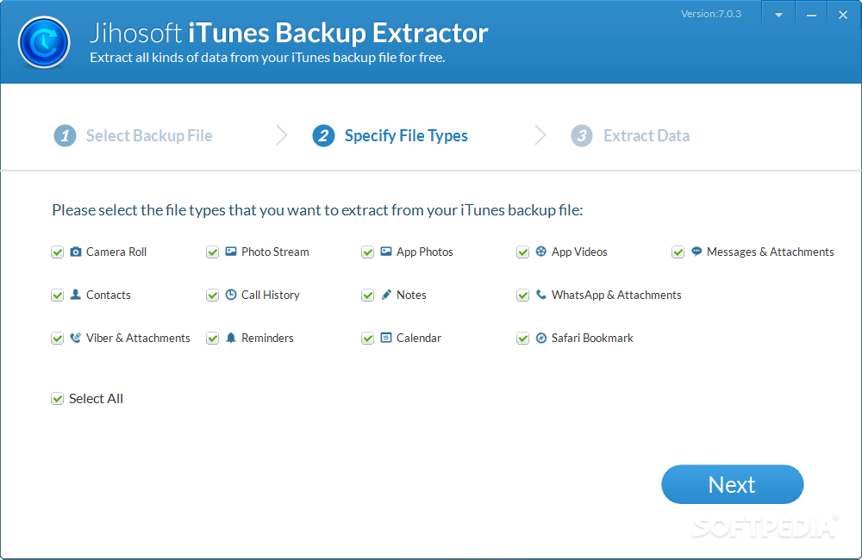Uncheck the Photo Stream checkbox
862x560 pixels.
click(x=213, y=252)
